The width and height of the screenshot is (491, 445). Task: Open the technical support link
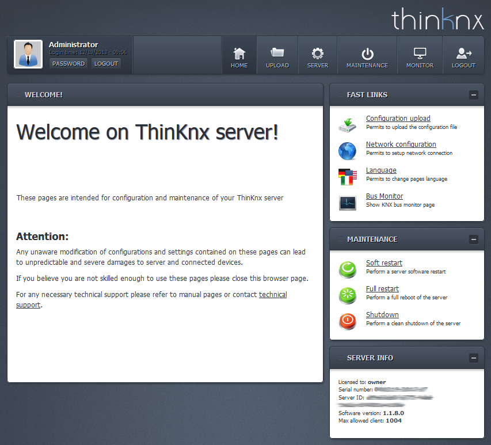click(x=273, y=295)
